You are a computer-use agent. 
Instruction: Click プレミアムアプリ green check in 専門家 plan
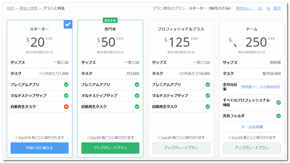137,84
